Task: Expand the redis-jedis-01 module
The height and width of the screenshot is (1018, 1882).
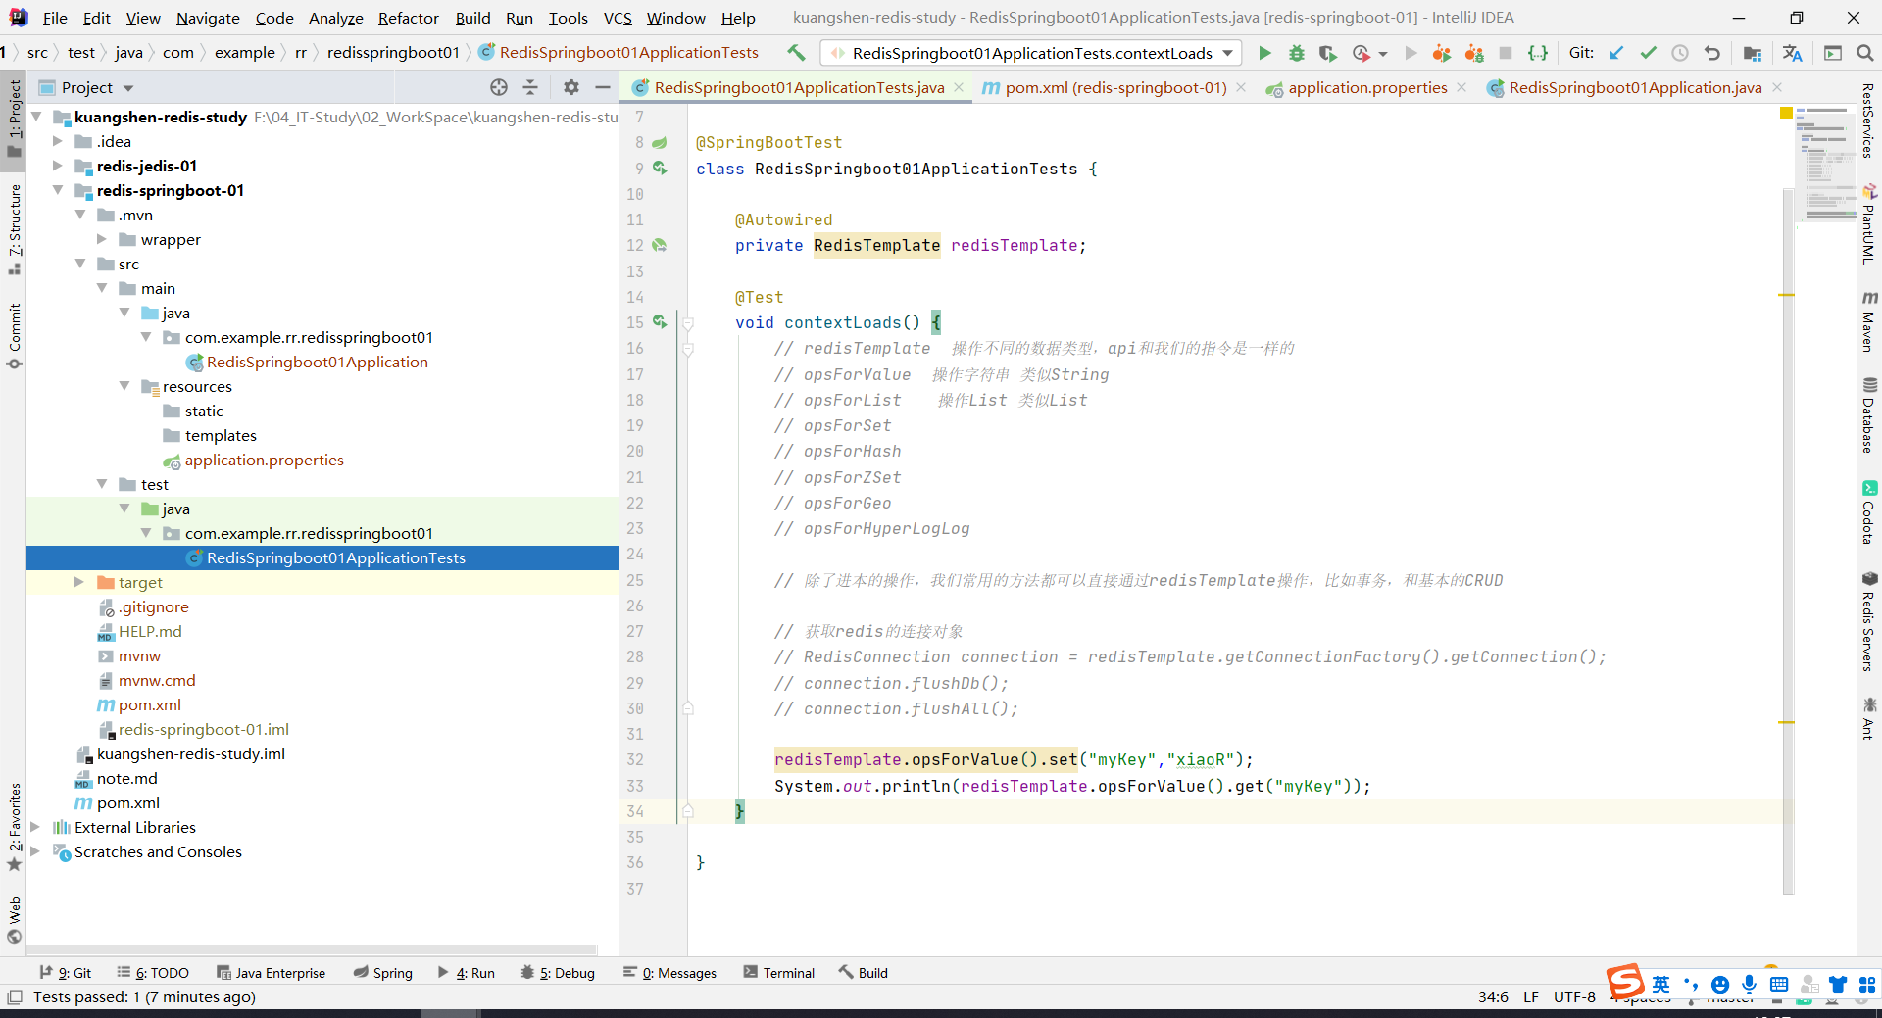Action: coord(58,166)
